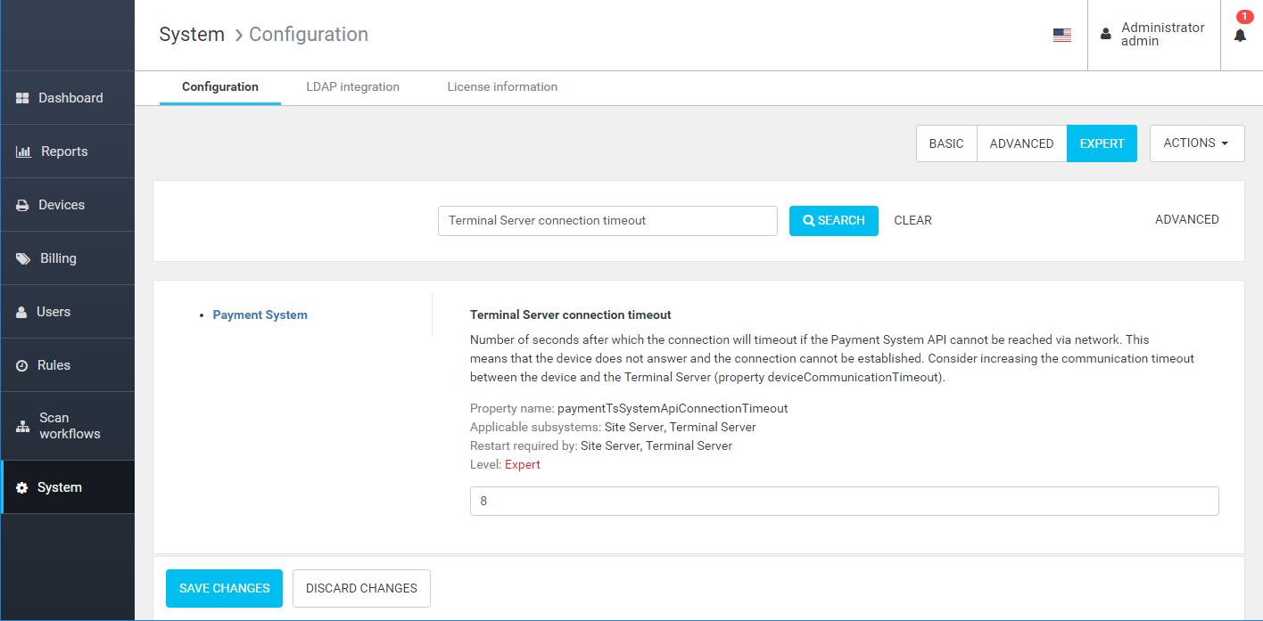The image size is (1263, 621).
Task: Click the Users person icon
Action: tap(22, 312)
